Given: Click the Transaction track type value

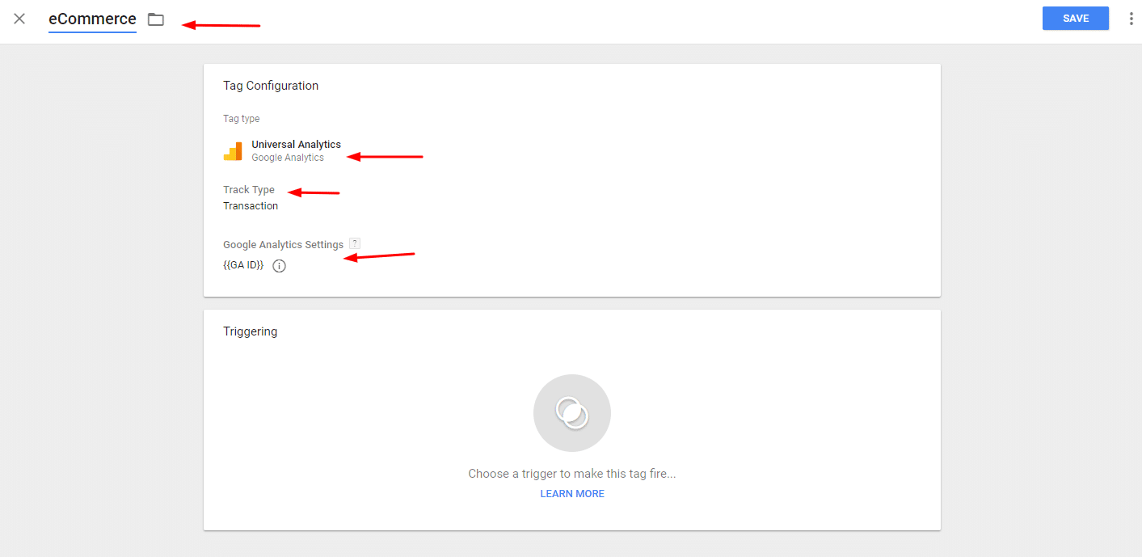Looking at the screenshot, I should point(251,206).
